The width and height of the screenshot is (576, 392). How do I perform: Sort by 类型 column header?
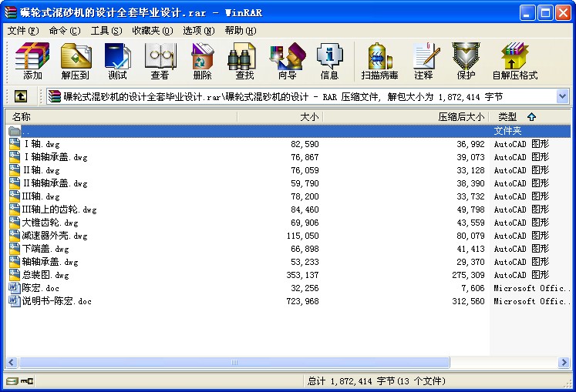[x=507, y=116]
